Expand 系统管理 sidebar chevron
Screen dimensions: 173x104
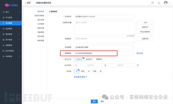(x=19, y=56)
